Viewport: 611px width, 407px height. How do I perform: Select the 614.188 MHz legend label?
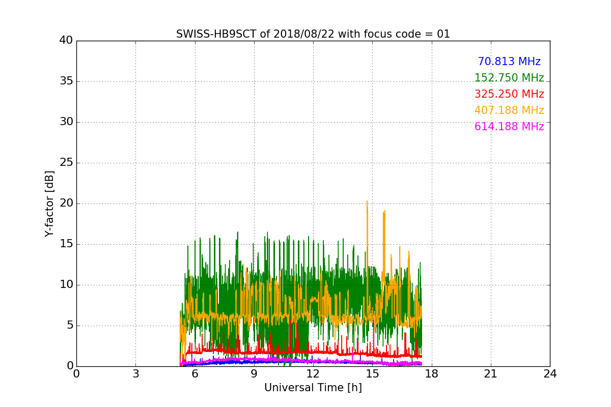click(509, 127)
